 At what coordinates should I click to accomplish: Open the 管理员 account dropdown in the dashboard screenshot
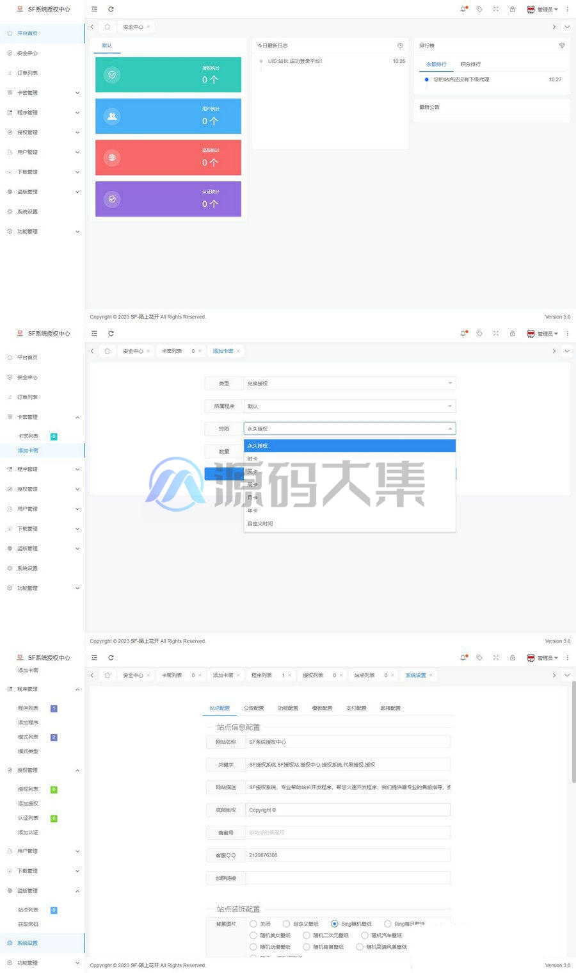pos(542,9)
